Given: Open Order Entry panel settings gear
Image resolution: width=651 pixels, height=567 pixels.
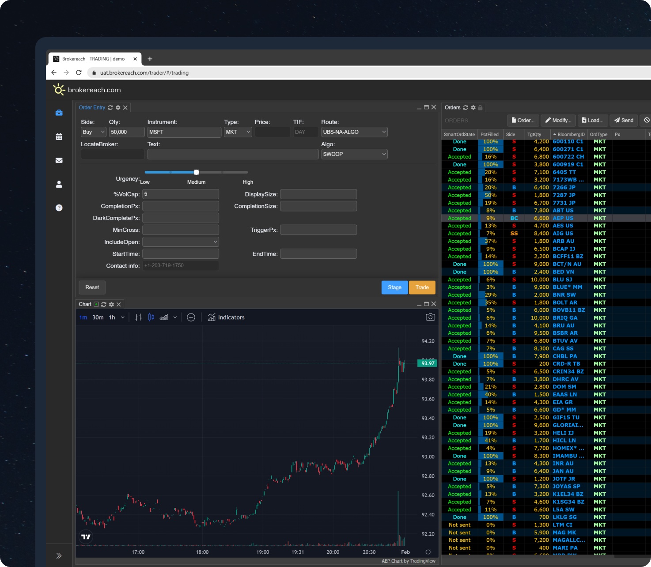Looking at the screenshot, I should tap(118, 108).
